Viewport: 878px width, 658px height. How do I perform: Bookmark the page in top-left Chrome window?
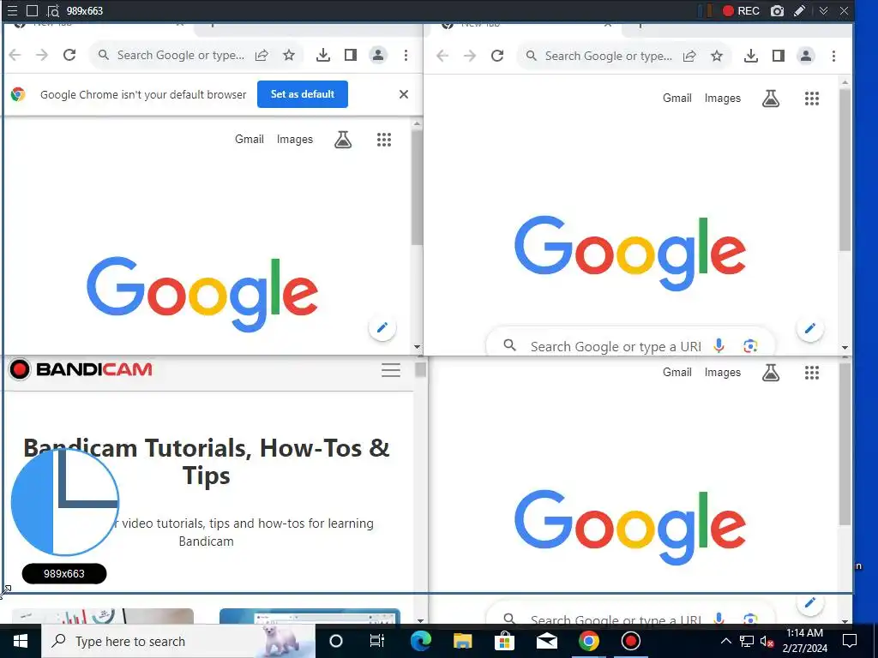289,55
